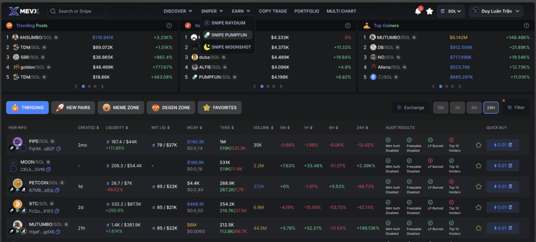This screenshot has width=536, height=242.
Task: Choose SNIPE PUMPFUN from menu
Action: click(x=227, y=35)
